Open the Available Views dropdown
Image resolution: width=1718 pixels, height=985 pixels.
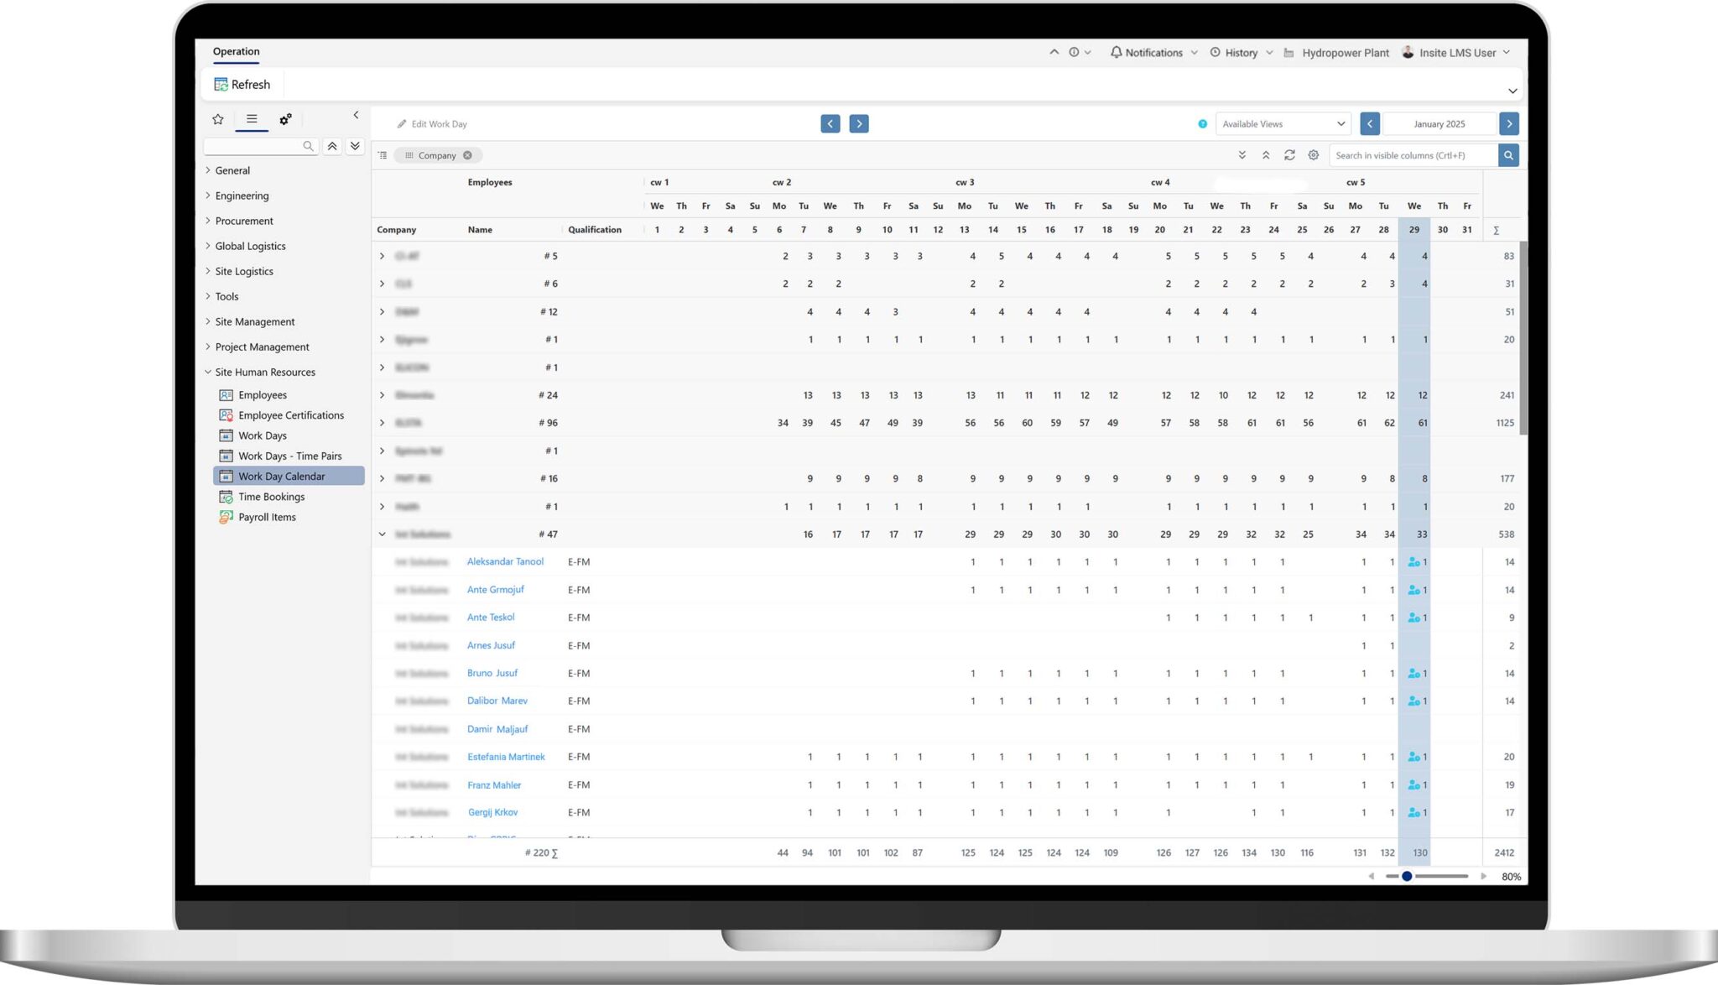pos(1283,123)
